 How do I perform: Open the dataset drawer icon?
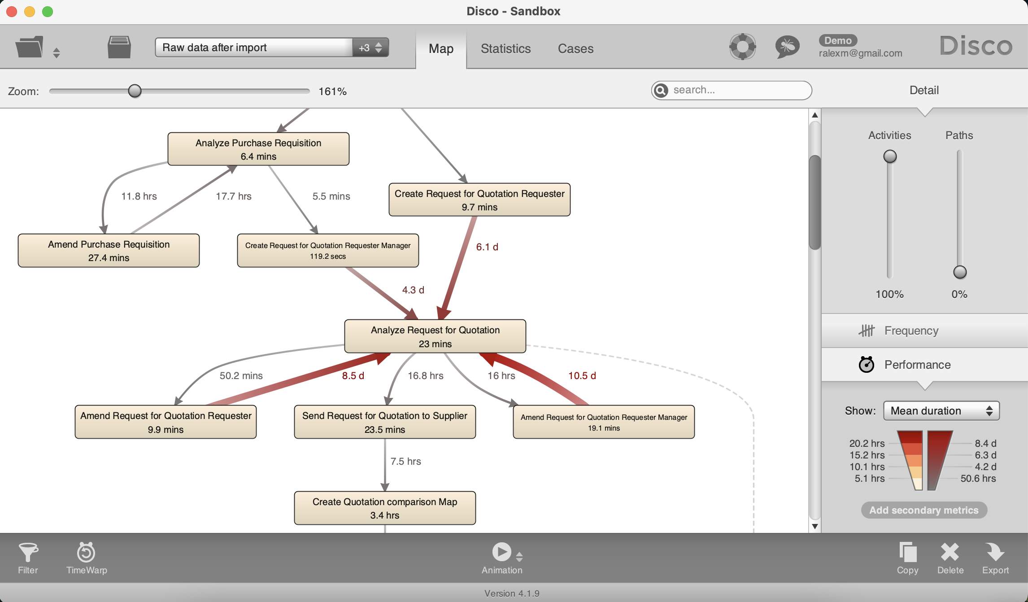pos(119,47)
